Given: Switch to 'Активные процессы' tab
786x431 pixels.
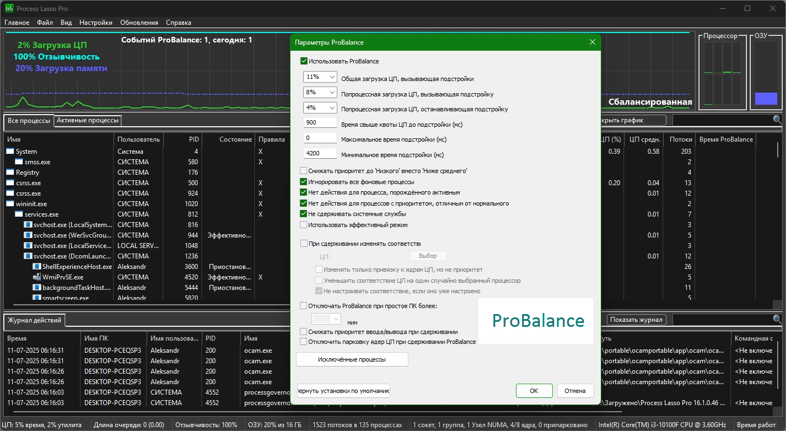Looking at the screenshot, I should [88, 120].
